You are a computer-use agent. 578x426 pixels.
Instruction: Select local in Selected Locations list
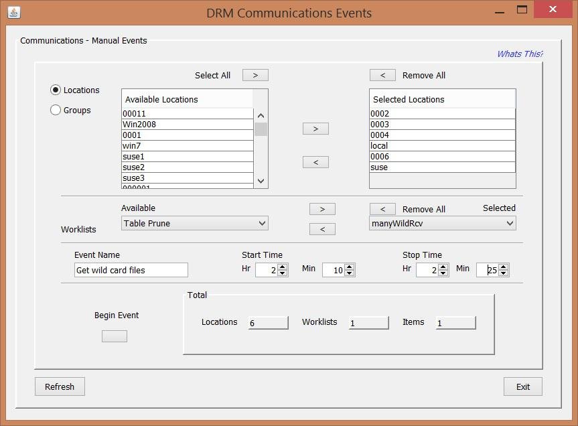[442, 146]
